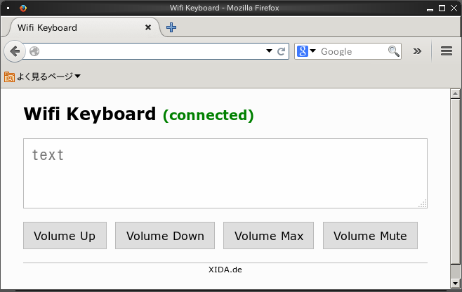Click into the text input area

click(x=225, y=173)
